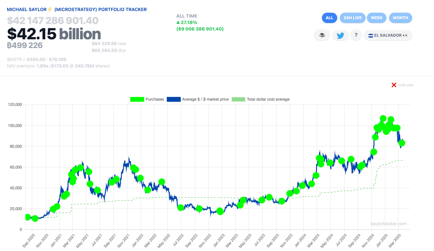Viewport: 434px width, 251px height.
Task: Click the NAV premium 1.88x line
Action: click(x=58, y=66)
